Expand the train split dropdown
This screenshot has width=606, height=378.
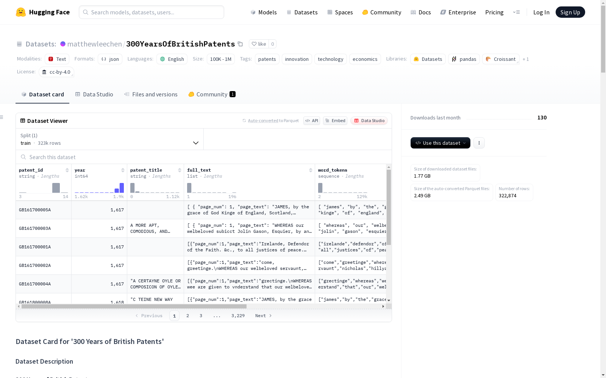click(x=109, y=139)
